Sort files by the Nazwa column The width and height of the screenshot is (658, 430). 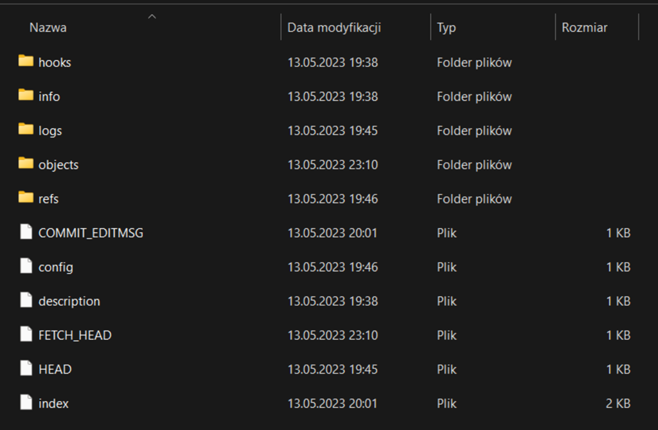click(48, 28)
